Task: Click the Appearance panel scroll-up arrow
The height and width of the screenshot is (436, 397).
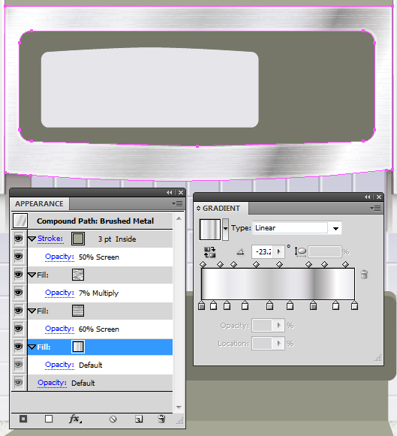Action: tap(179, 218)
